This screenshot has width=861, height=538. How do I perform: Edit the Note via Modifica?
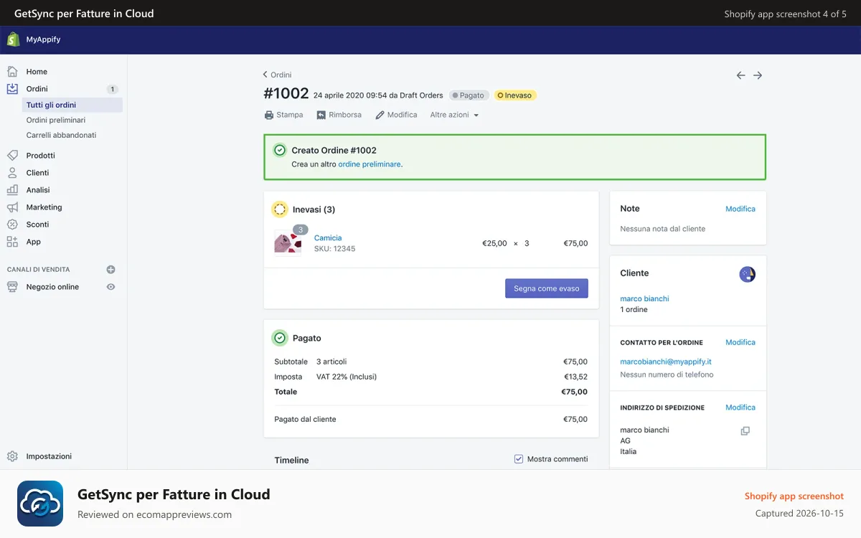click(740, 209)
